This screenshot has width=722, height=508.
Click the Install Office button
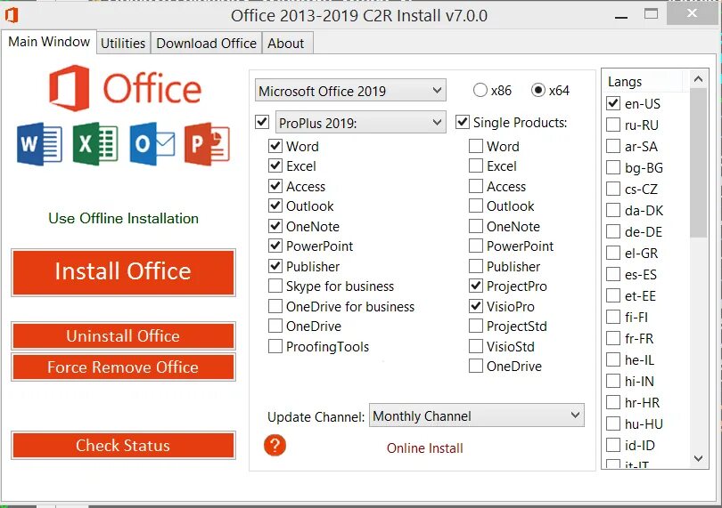(x=123, y=272)
